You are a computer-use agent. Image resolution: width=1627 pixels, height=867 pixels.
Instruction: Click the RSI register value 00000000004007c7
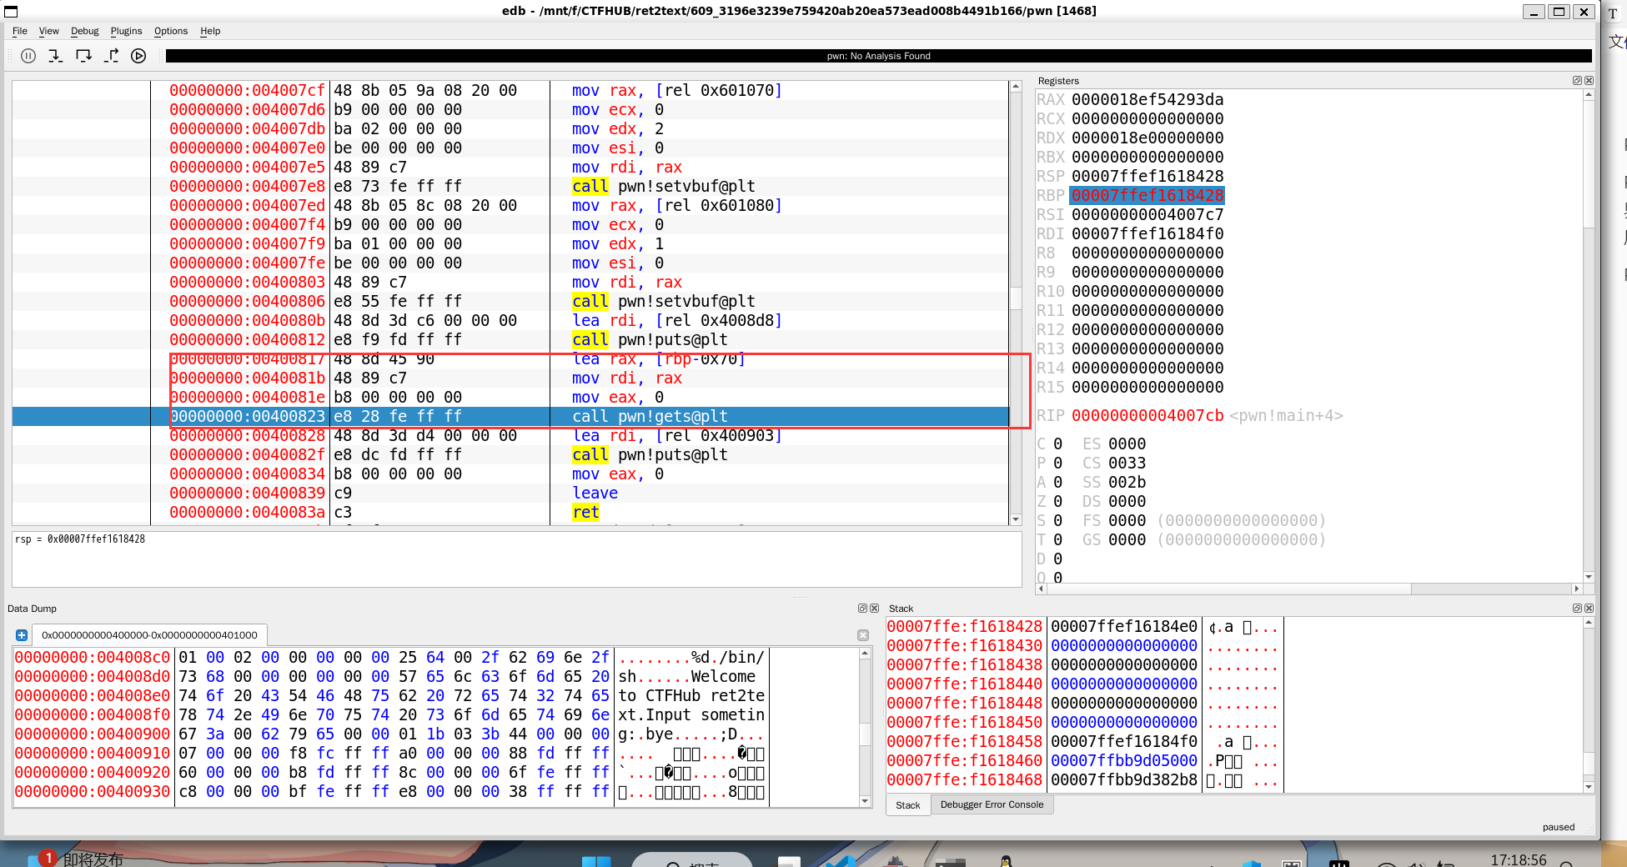click(1147, 215)
